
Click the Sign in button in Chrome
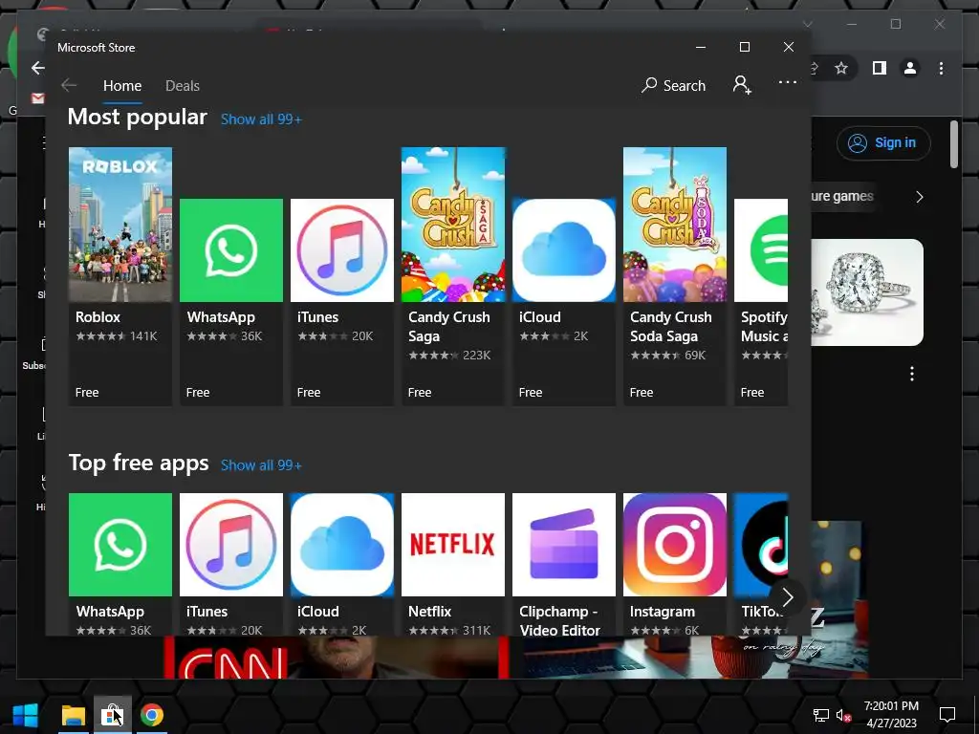tap(883, 143)
